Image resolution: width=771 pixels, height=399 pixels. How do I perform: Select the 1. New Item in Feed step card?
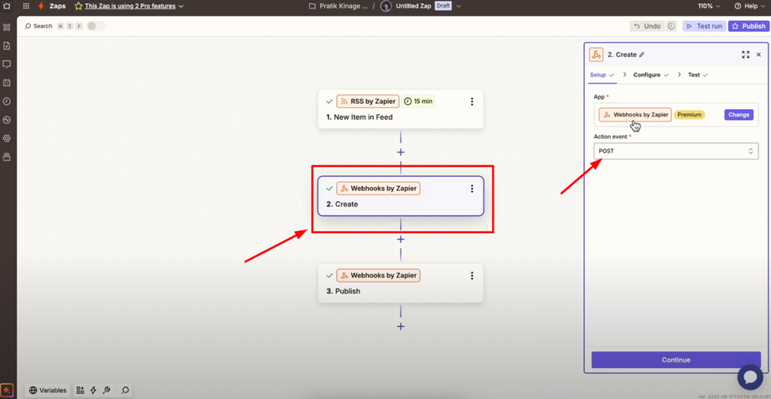click(x=401, y=109)
